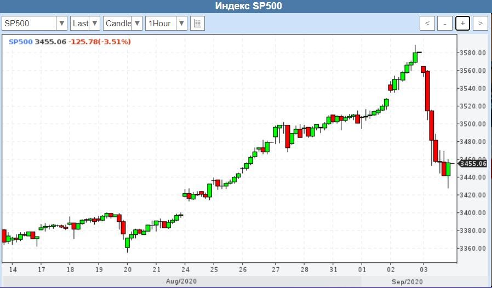Click the 3360.00 price axis label
This screenshot has width=492, height=288.
click(473, 249)
